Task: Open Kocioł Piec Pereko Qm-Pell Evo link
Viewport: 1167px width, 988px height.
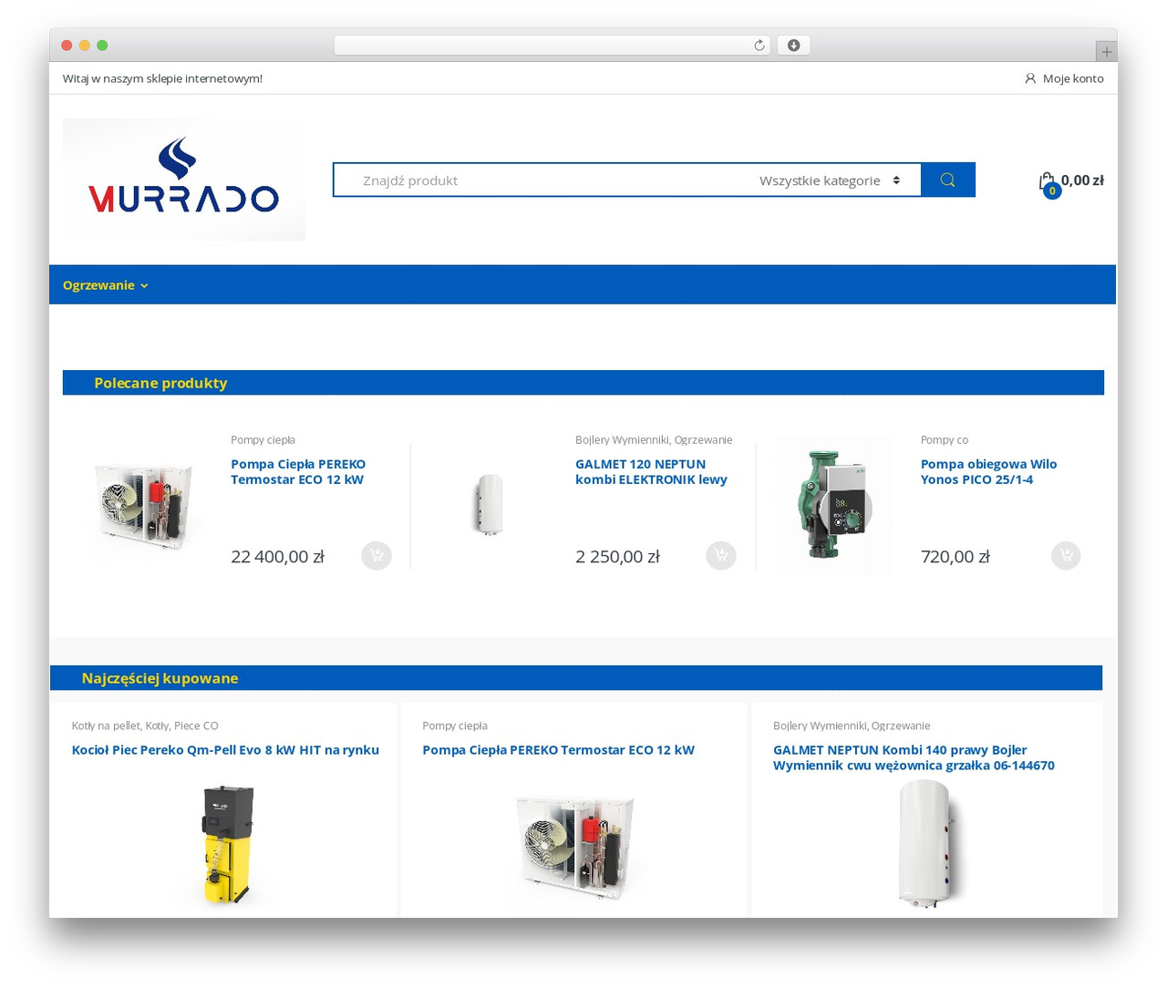Action: pos(225,750)
